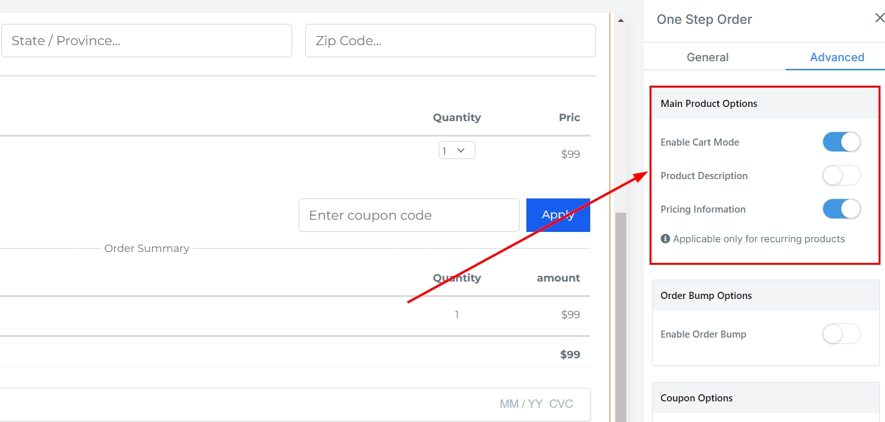Close the One Step Order panel
Viewport: 885px width, 422px height.
[879, 19]
